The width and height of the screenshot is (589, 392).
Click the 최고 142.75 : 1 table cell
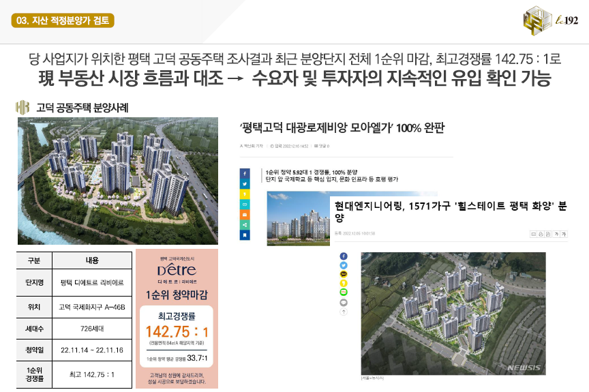tap(92, 375)
